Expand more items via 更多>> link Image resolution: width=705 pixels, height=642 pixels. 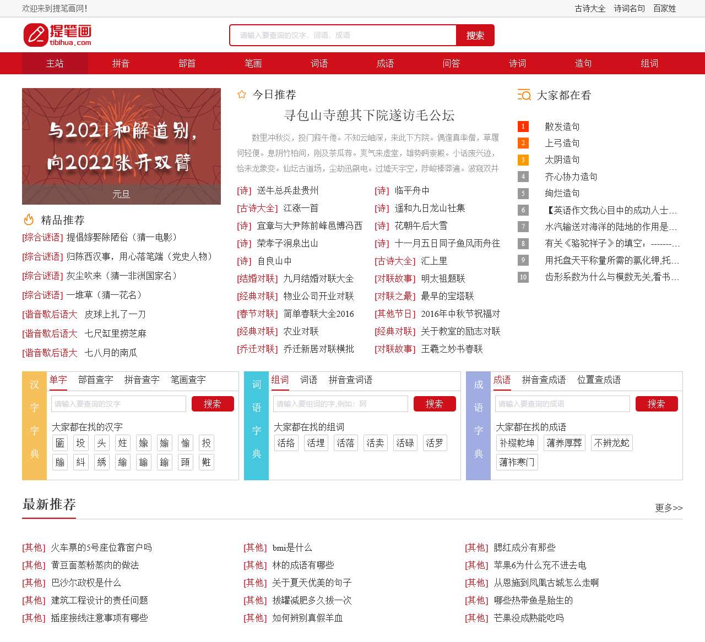[669, 508]
